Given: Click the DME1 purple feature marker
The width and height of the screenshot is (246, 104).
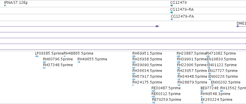Looking at the screenshot, I should pyautogui.click(x=238, y=26).
